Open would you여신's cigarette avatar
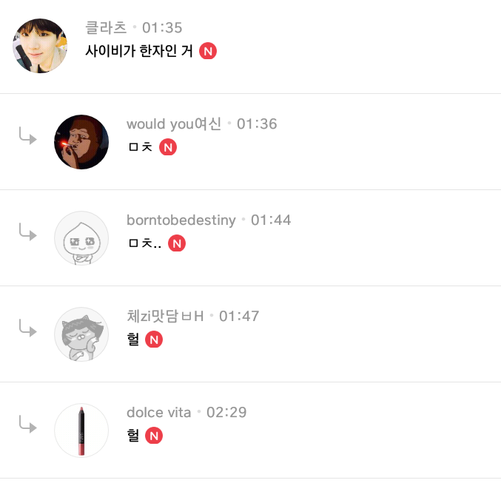This screenshot has width=501, height=483. (x=81, y=142)
